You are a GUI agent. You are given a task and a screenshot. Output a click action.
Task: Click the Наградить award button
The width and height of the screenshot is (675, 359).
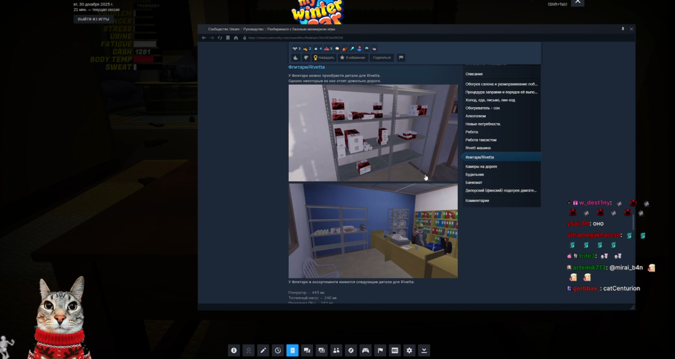tap(324, 58)
